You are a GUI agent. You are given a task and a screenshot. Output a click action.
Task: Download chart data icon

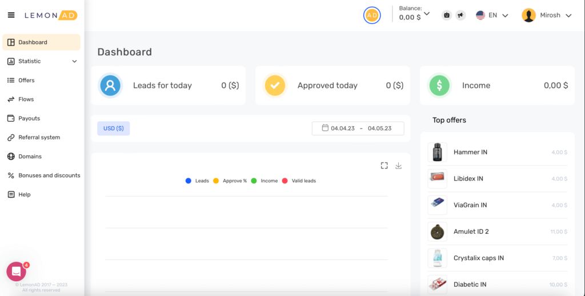[399, 166]
